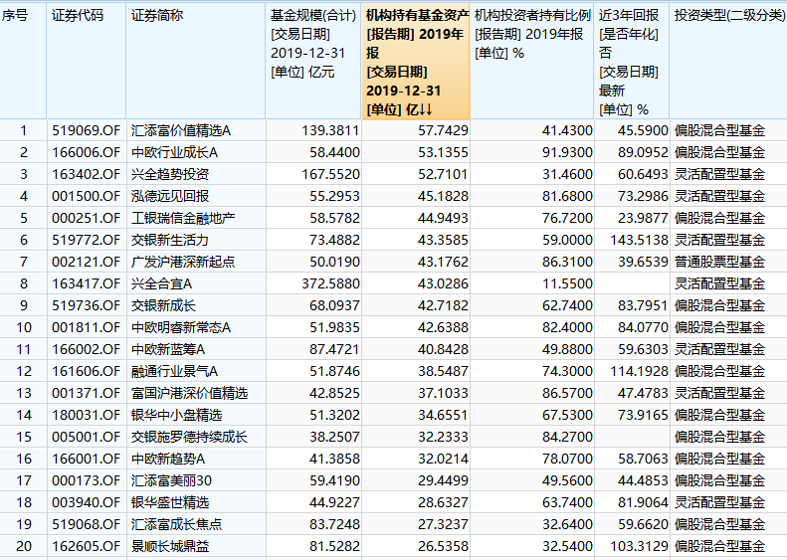This screenshot has height=560, width=787.
Task: Sort by 机构持有基金资产 column header
Action: (x=416, y=62)
